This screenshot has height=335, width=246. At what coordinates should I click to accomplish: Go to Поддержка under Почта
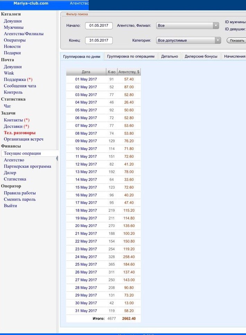point(15,79)
